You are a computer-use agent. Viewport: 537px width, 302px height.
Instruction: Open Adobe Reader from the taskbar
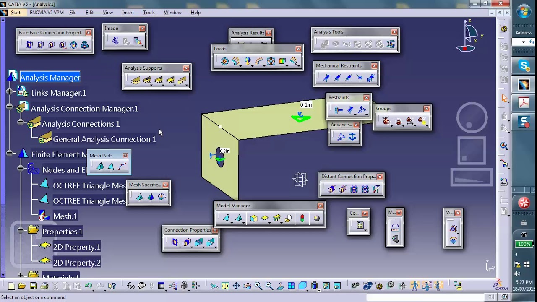click(x=524, y=103)
